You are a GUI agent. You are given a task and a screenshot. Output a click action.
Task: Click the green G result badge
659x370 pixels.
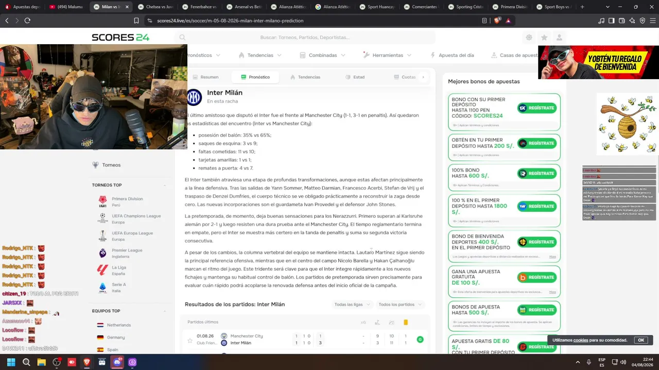[420, 340]
